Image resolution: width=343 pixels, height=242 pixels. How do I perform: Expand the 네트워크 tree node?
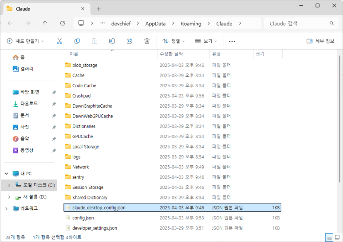pyautogui.click(x=6, y=209)
